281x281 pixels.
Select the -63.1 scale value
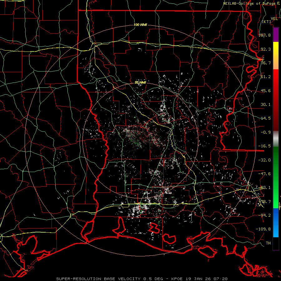tap(264, 188)
